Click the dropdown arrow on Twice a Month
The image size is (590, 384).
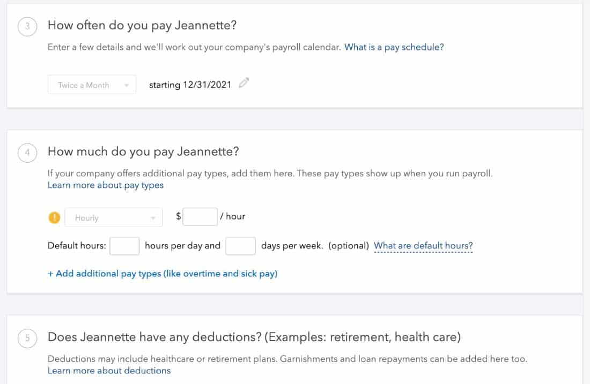(127, 85)
